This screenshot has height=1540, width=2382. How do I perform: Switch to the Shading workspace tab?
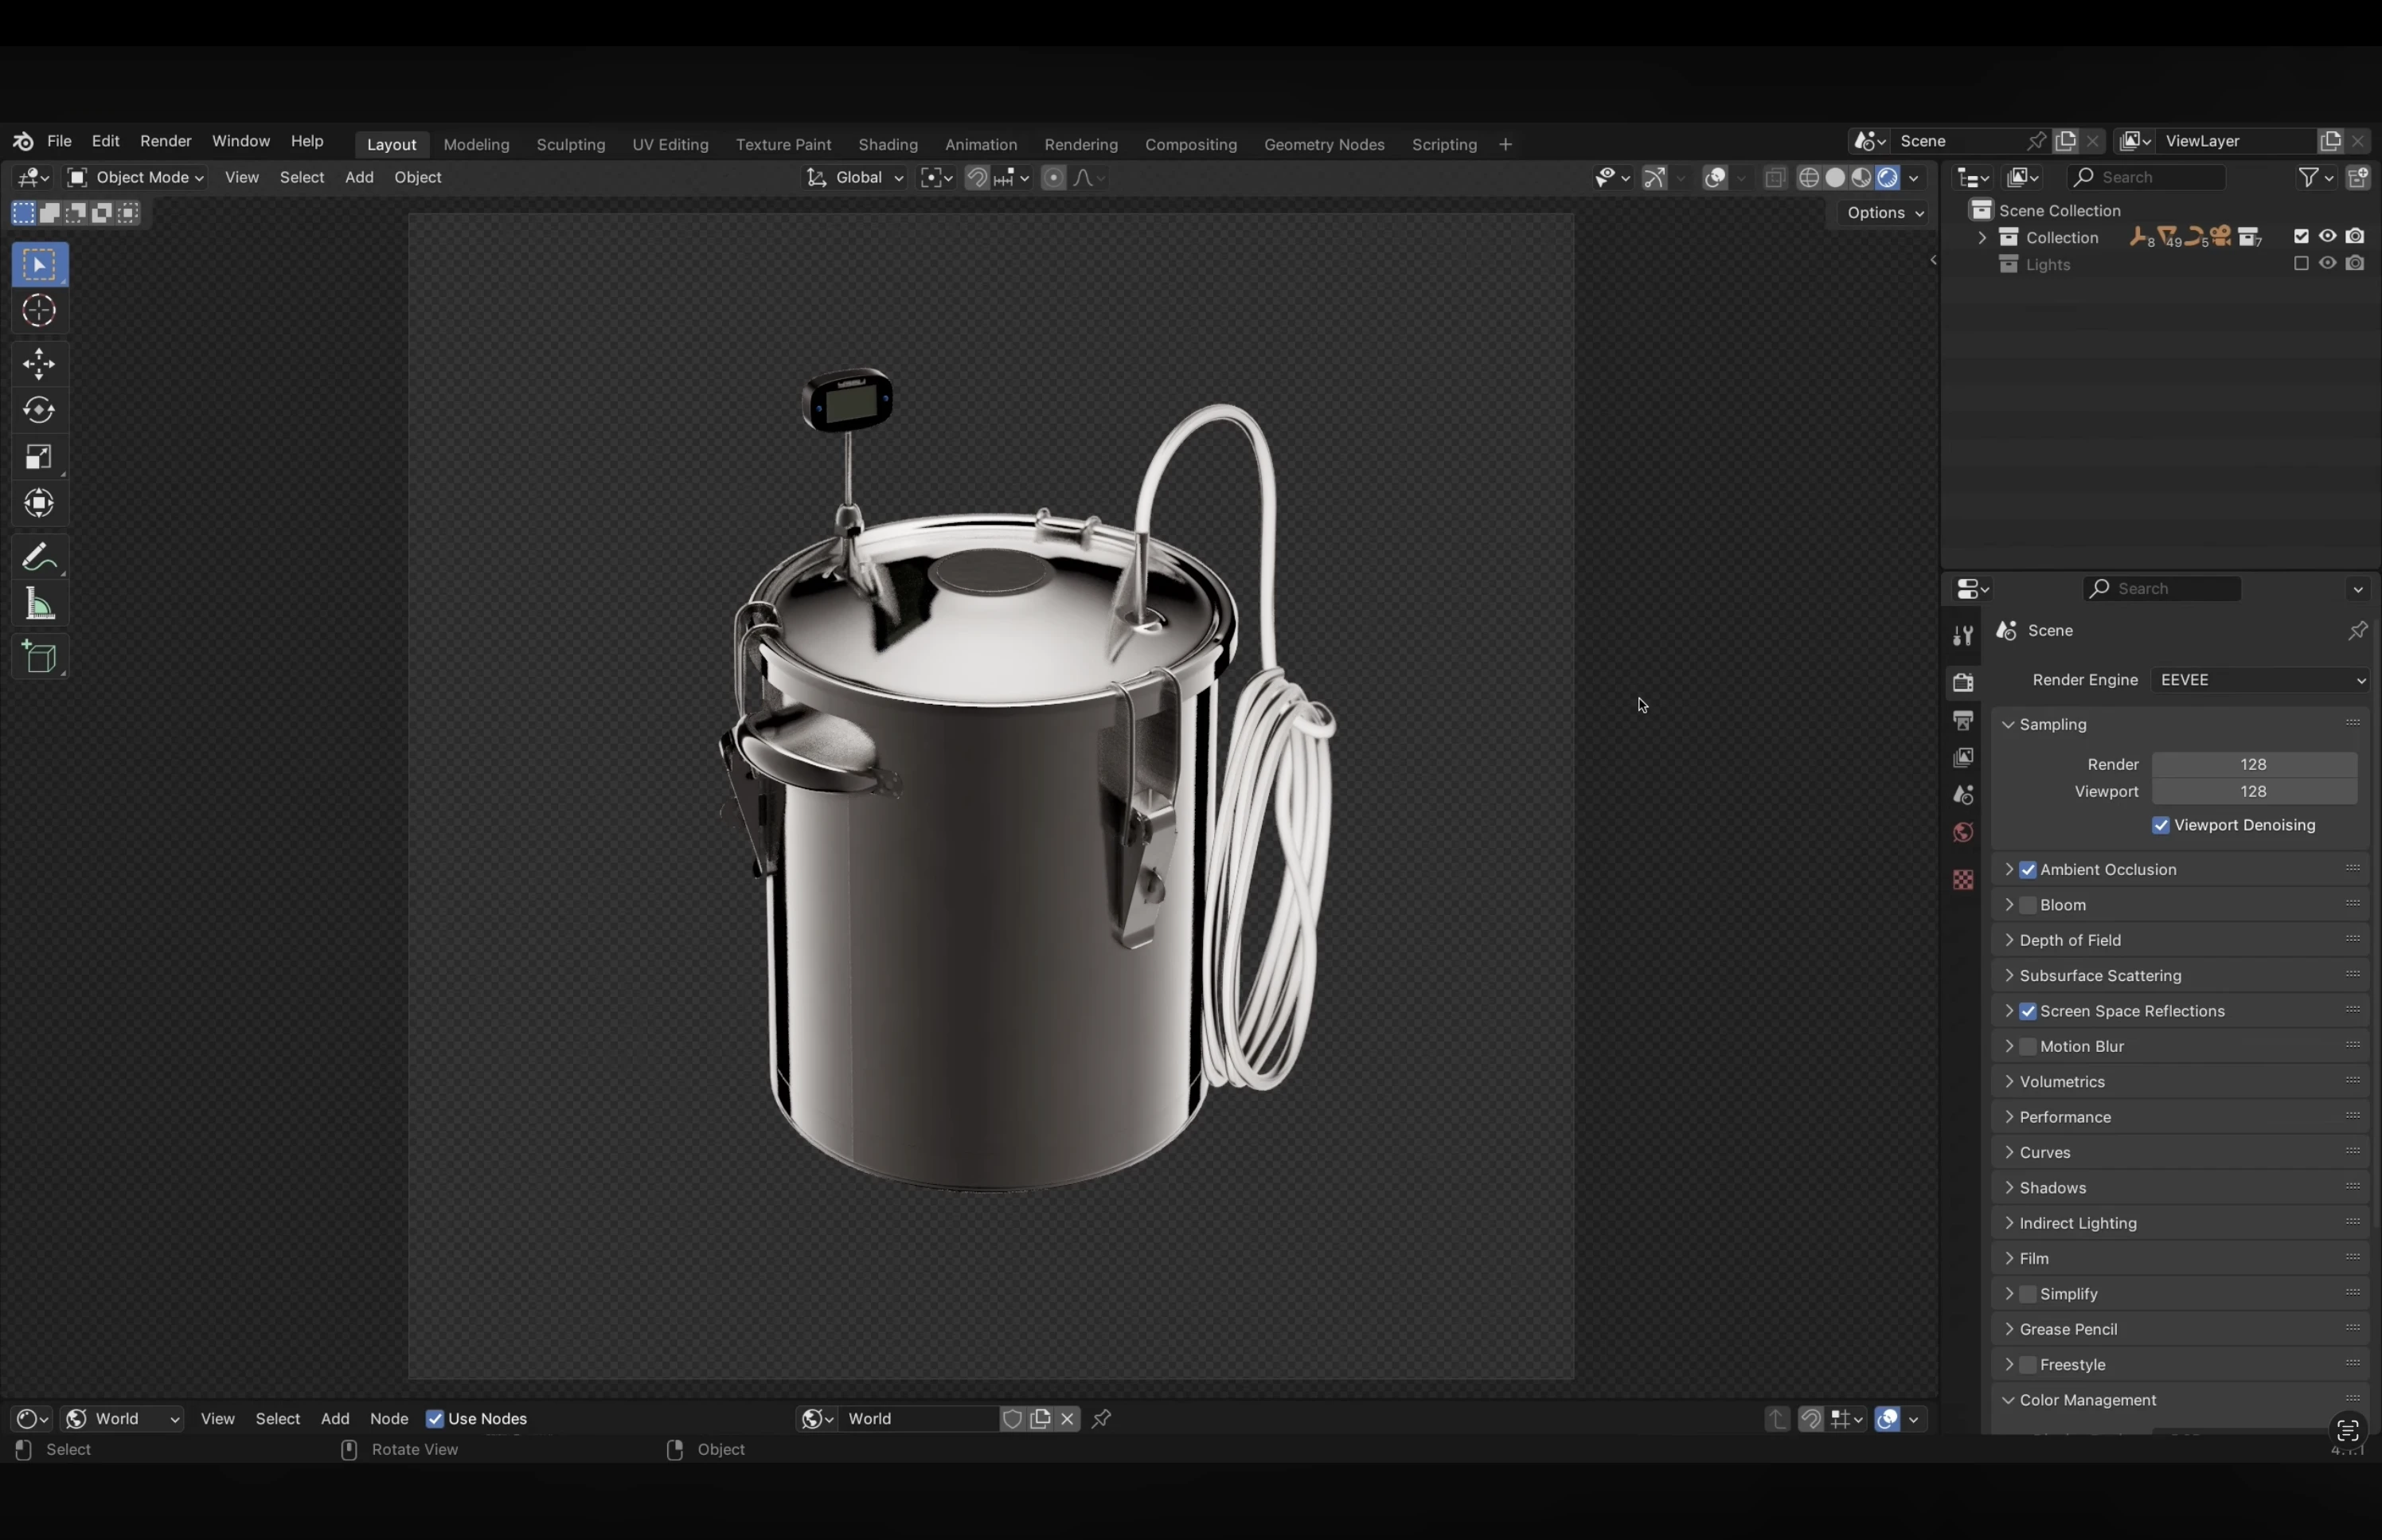click(x=887, y=144)
